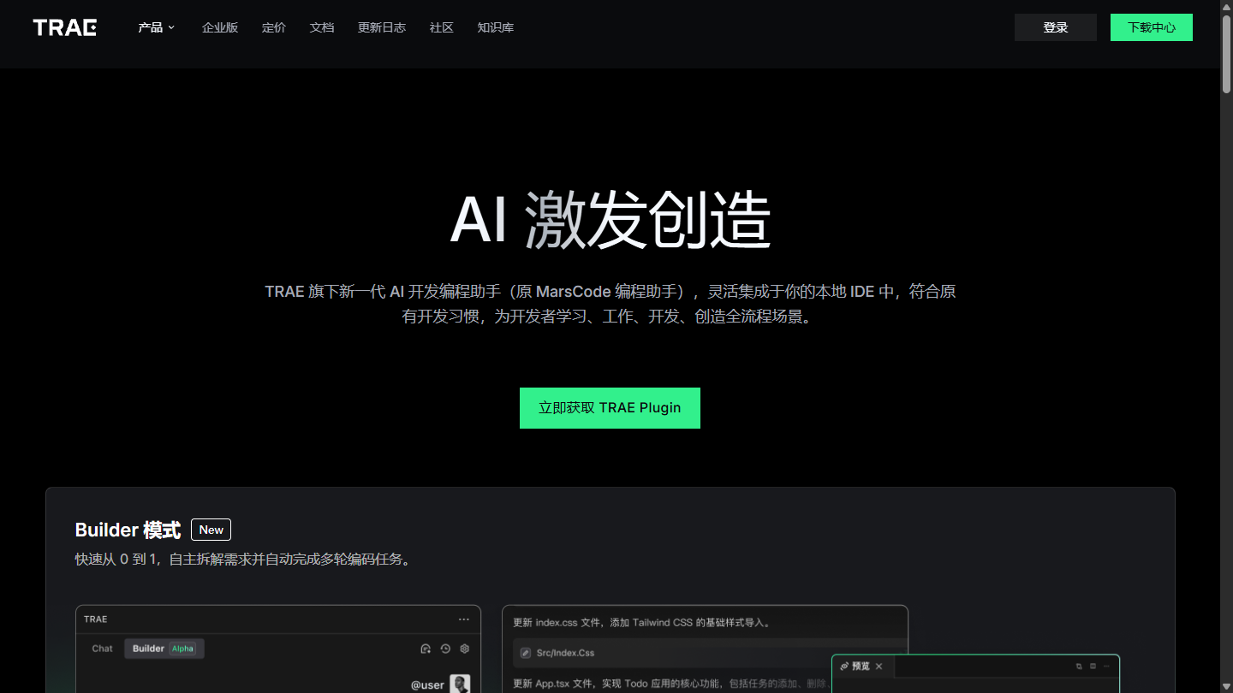Open the TRAE panel three-dots menu
The image size is (1233, 693).
pos(464,619)
